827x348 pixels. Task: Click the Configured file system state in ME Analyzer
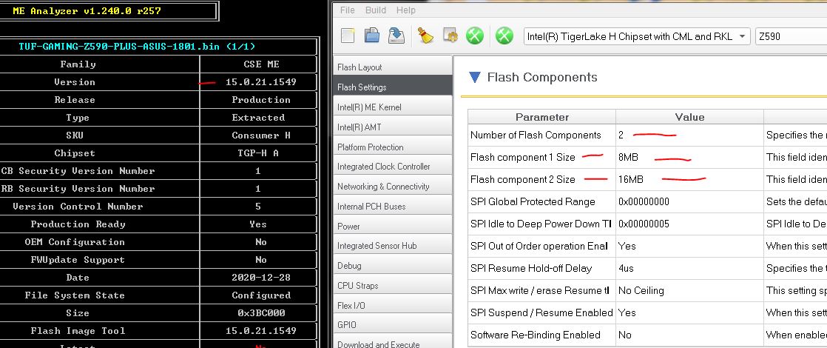click(x=261, y=295)
